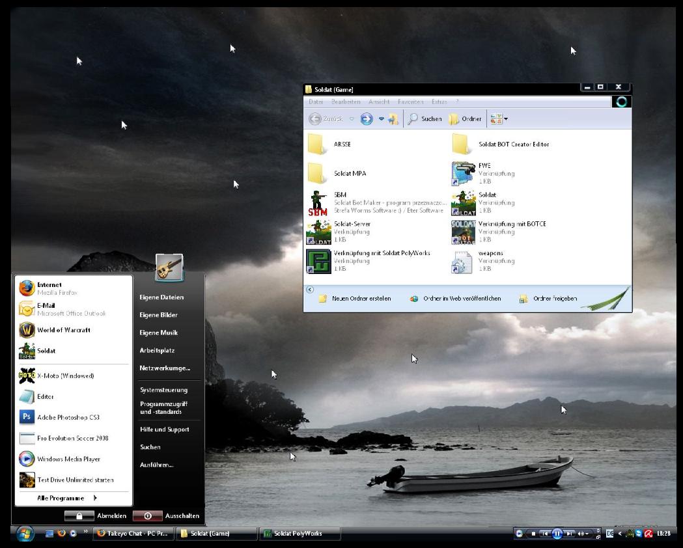Switch to Takeyo Chat taskbar window
This screenshot has height=548, width=683.
click(x=133, y=533)
